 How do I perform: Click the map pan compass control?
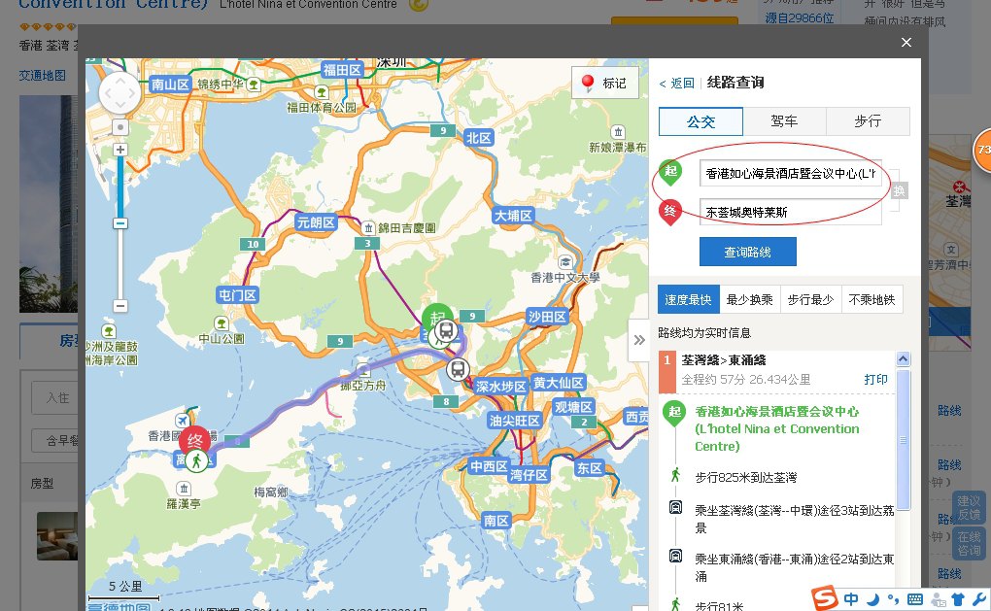tap(120, 93)
